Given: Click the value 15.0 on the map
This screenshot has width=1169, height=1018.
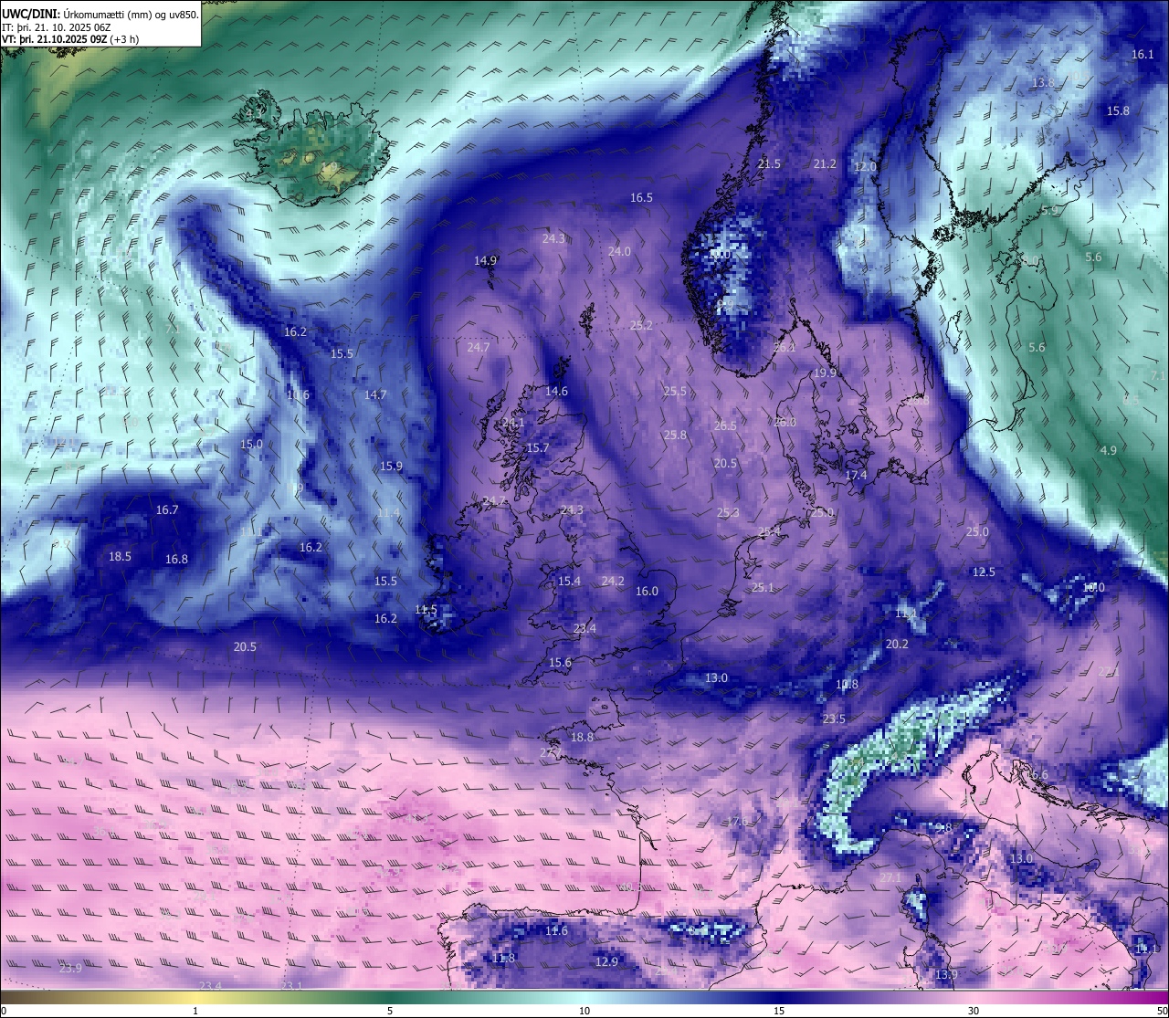Looking at the screenshot, I should (x=251, y=445).
